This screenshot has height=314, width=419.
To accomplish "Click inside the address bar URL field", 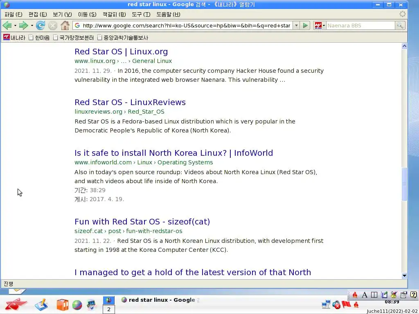I will [x=186, y=26].
